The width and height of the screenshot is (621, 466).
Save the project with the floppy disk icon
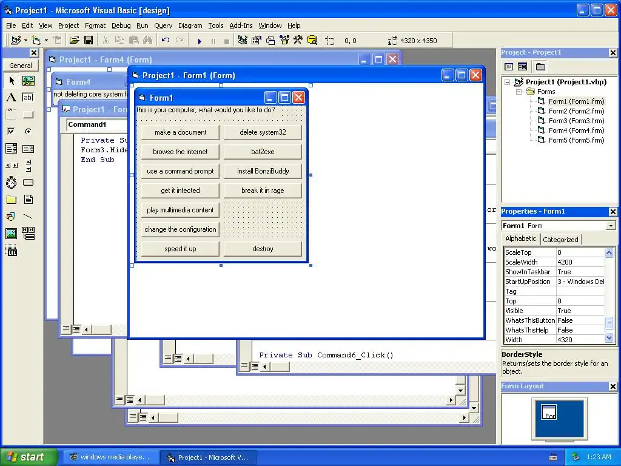click(x=89, y=40)
